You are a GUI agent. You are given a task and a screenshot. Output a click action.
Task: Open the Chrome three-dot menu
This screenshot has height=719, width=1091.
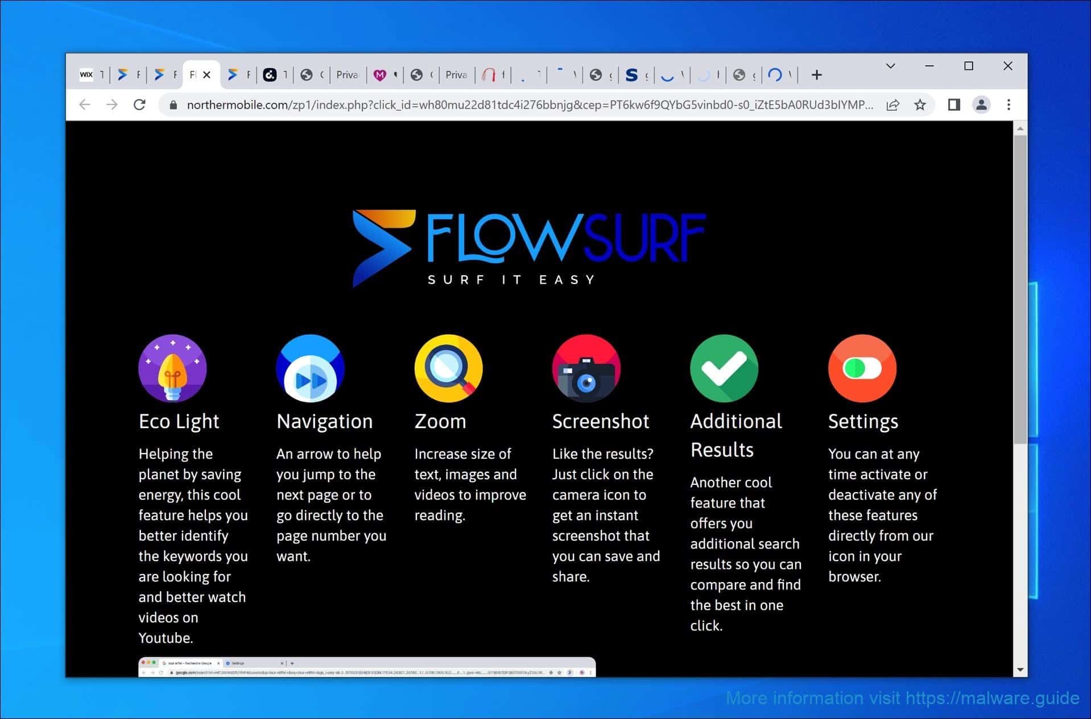1009,105
